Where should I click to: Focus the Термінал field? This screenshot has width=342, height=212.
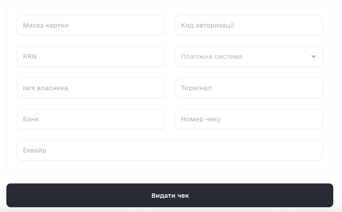[x=249, y=88]
